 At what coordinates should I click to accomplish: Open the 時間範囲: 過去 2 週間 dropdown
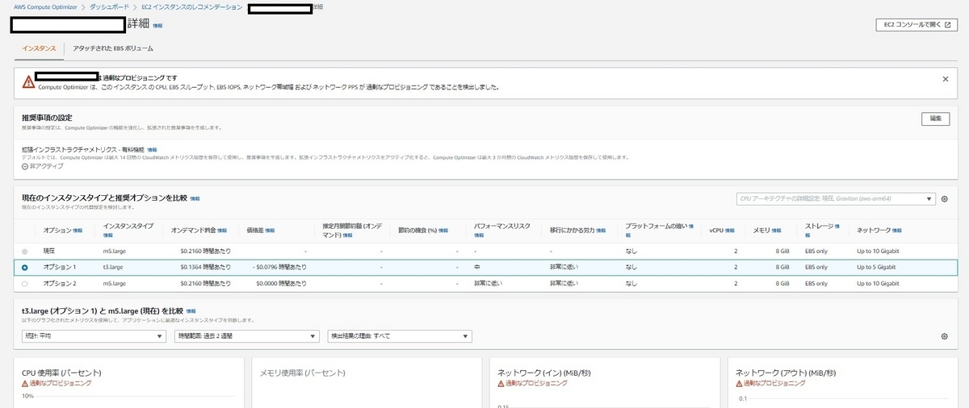coord(248,336)
